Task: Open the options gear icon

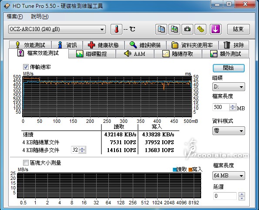Action: pyautogui.click(x=201, y=29)
